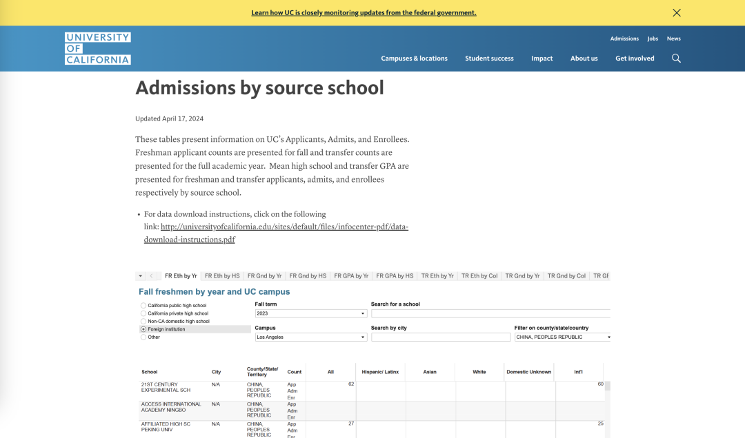
Task: Switch to FR Eth by Yr tab
Action: point(181,275)
